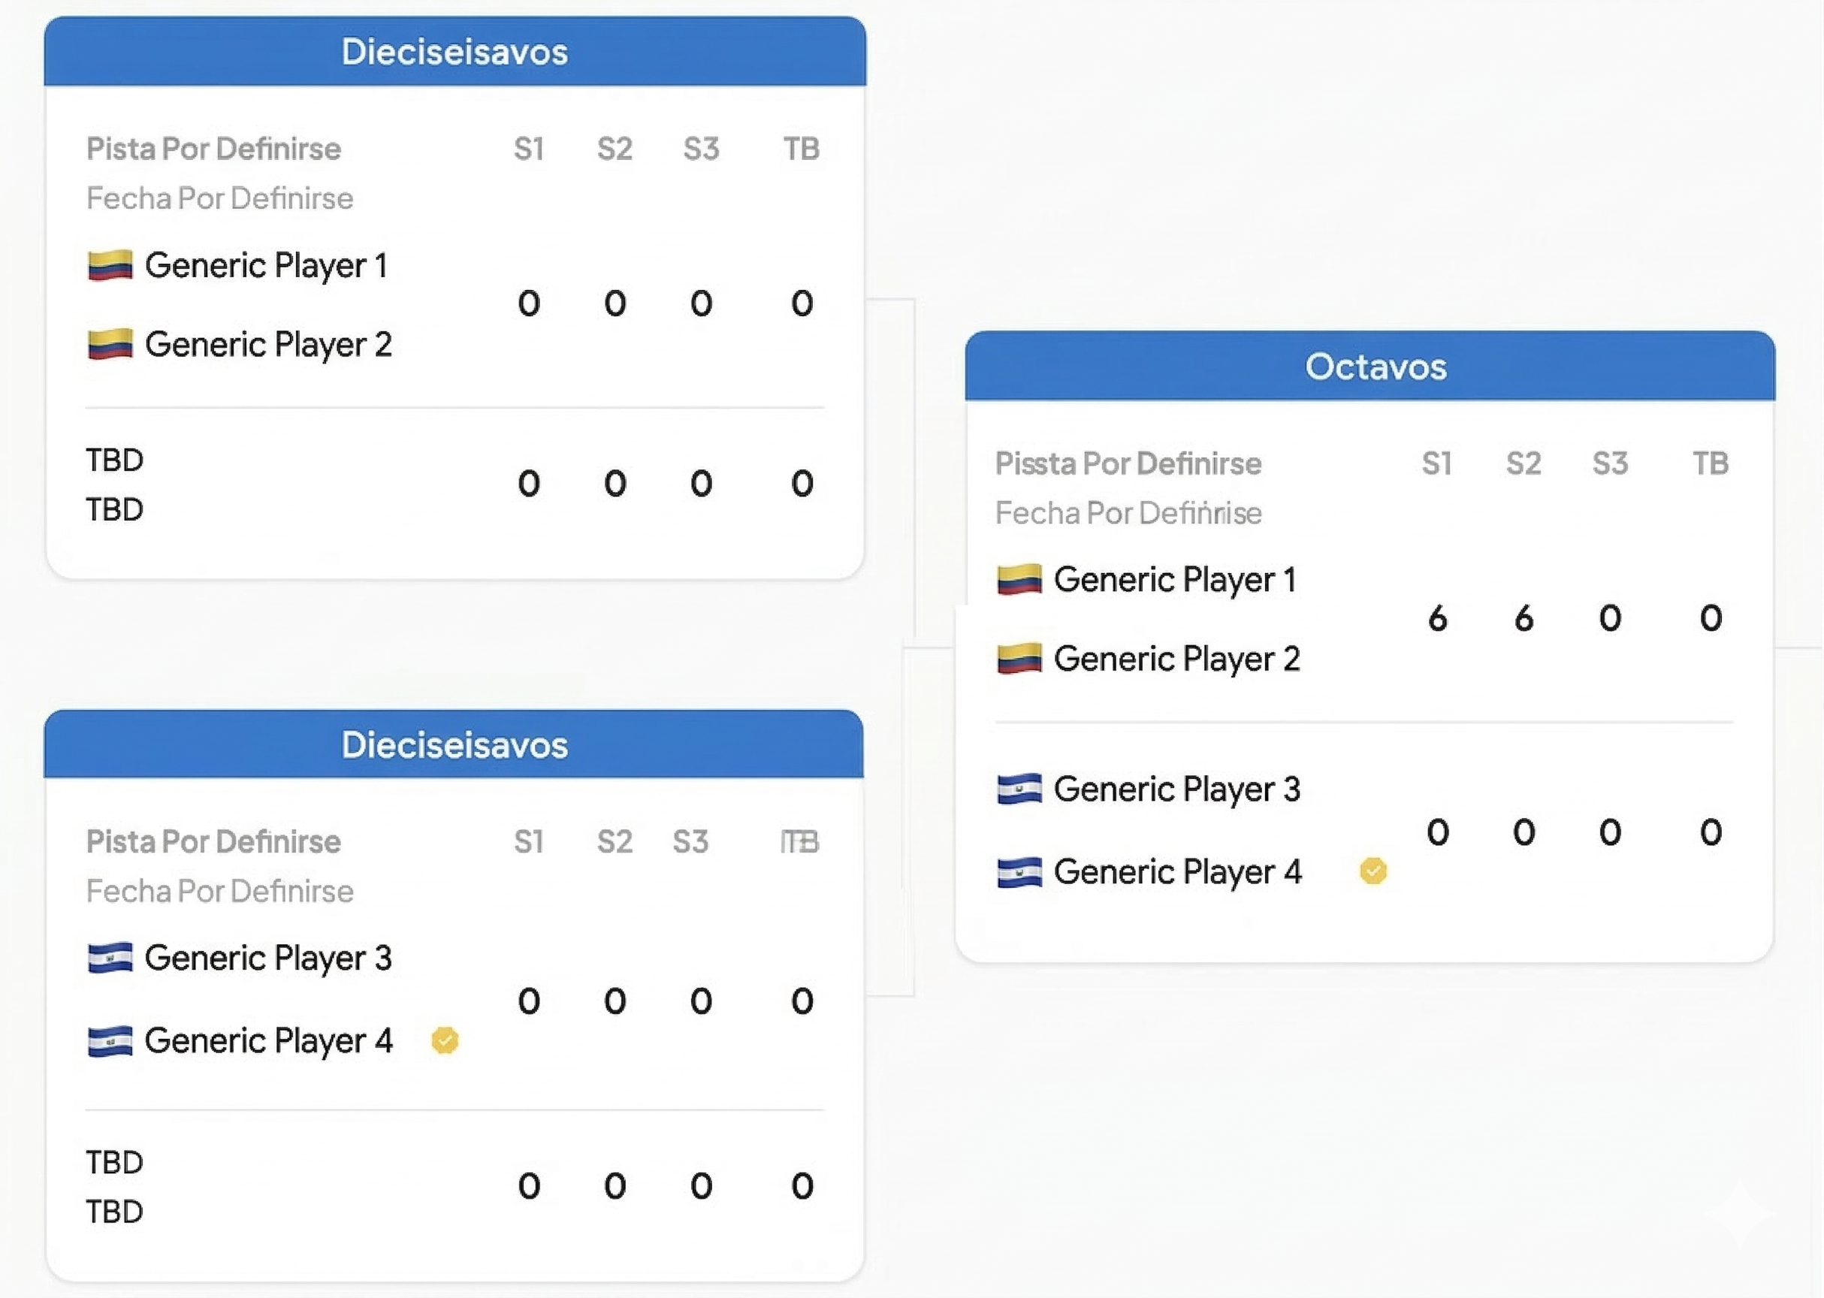Click El Salvador flag beside Player 4 in Octavos

[x=1019, y=872]
